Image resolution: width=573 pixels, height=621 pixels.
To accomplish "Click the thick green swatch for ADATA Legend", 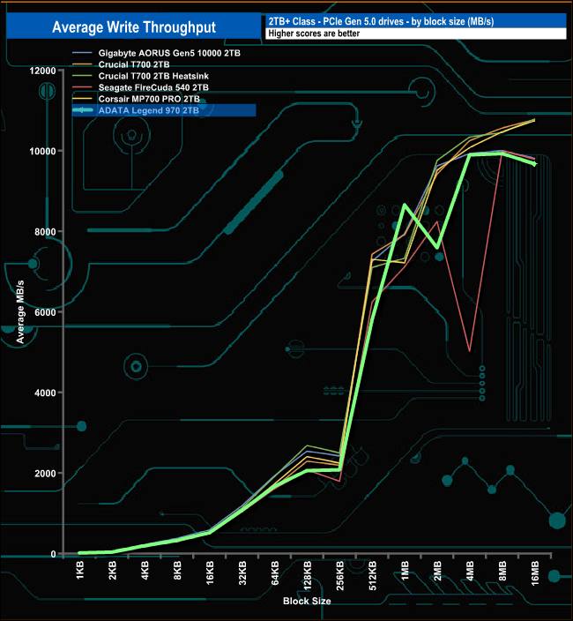I will 84,110.
